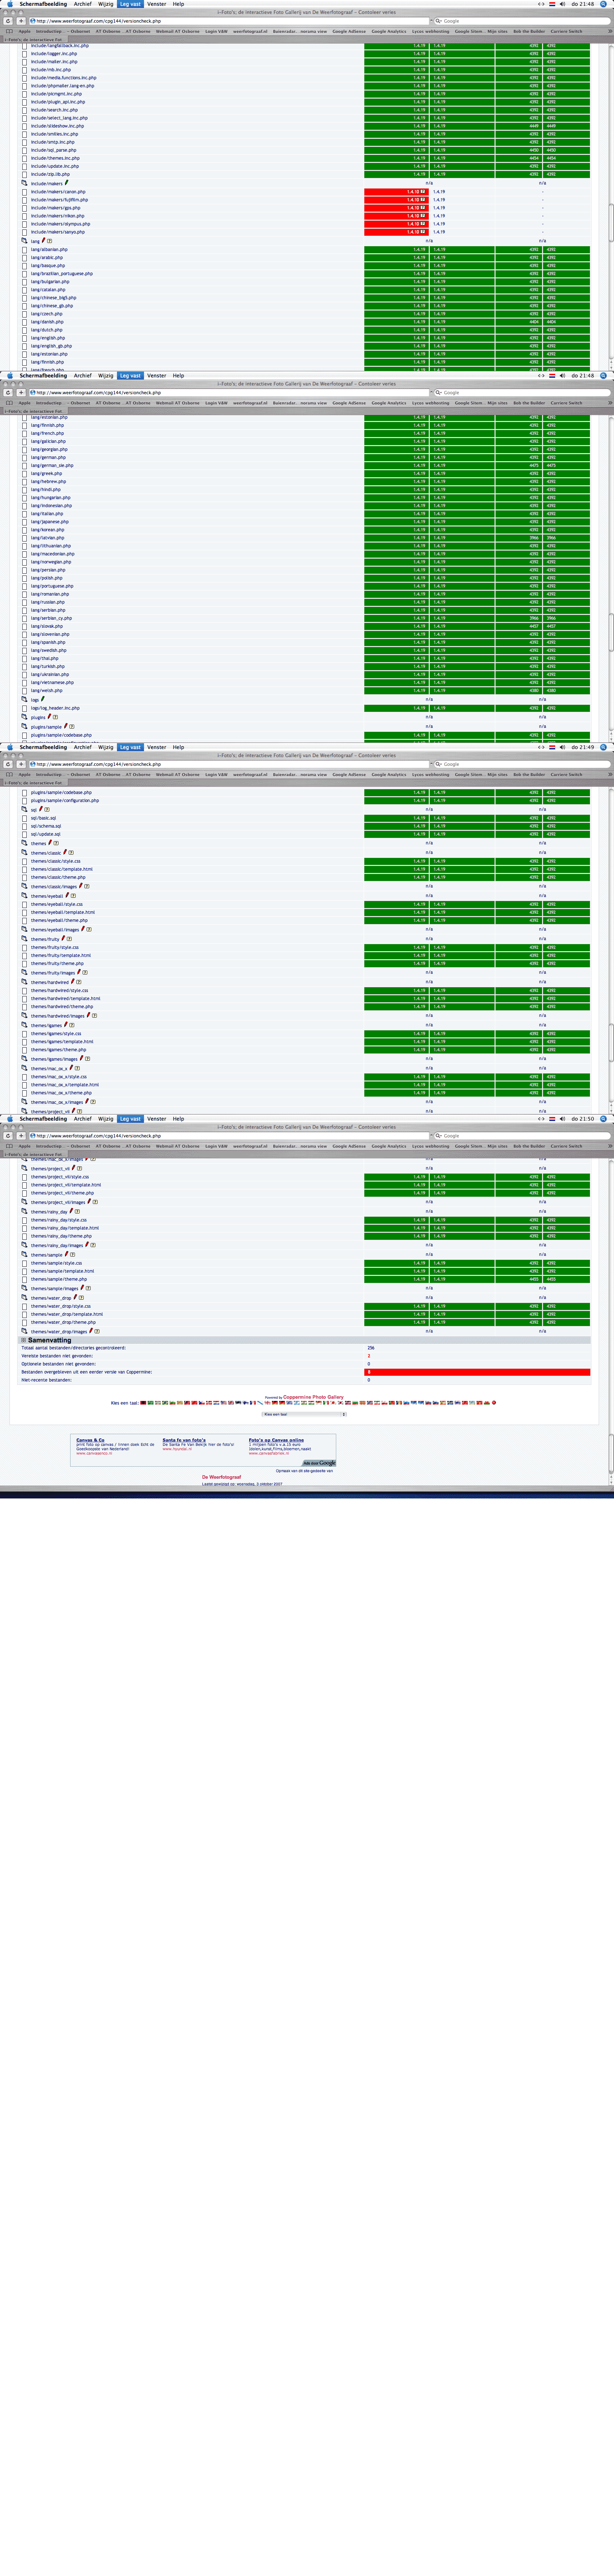Open 'De Weerfotograaf' footer link
614x2576 pixels.
[x=221, y=1477]
